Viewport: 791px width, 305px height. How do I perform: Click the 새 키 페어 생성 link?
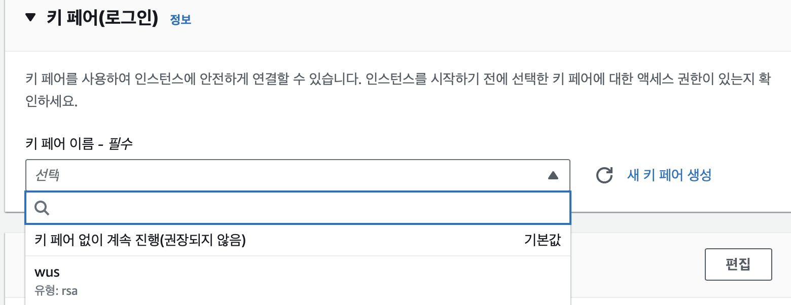pyautogui.click(x=669, y=175)
